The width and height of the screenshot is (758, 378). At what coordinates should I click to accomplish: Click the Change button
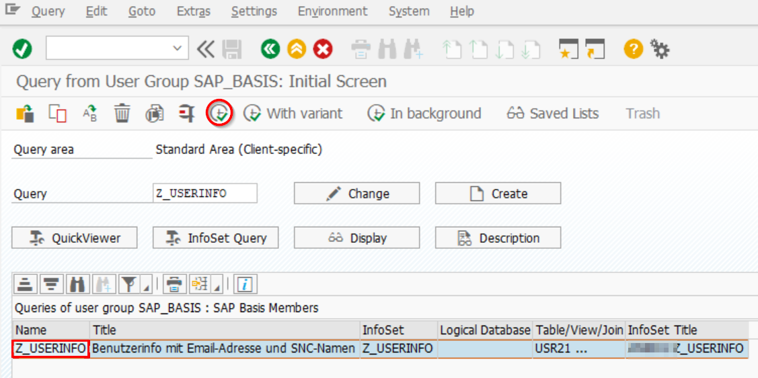point(356,194)
